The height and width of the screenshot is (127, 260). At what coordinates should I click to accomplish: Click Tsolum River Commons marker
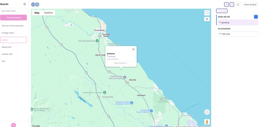[105, 93]
